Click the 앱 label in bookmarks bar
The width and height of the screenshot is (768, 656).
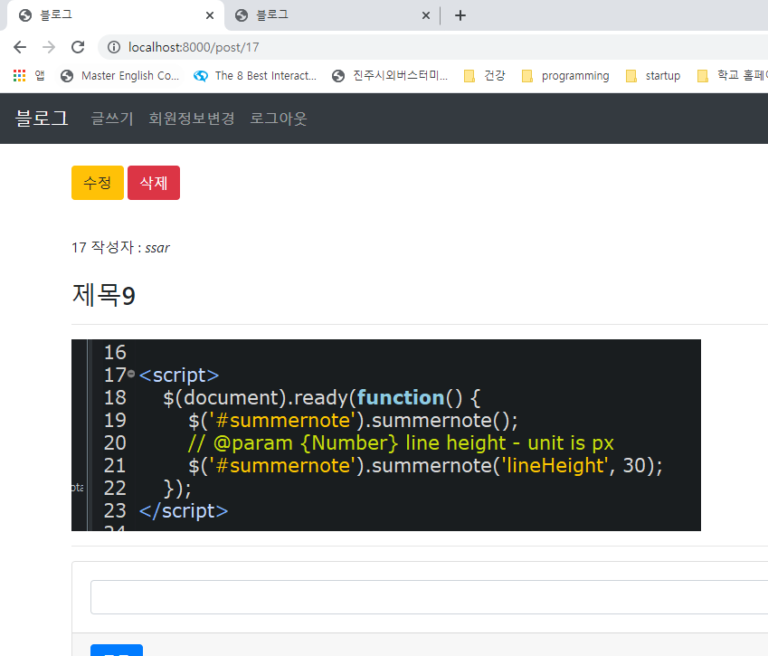40,75
